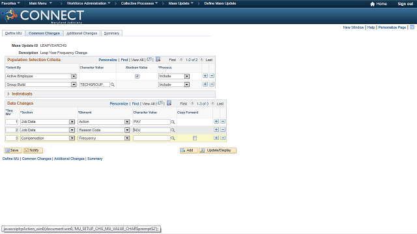Add row after Data Changes row 1
417x234 pixels.
(216, 122)
